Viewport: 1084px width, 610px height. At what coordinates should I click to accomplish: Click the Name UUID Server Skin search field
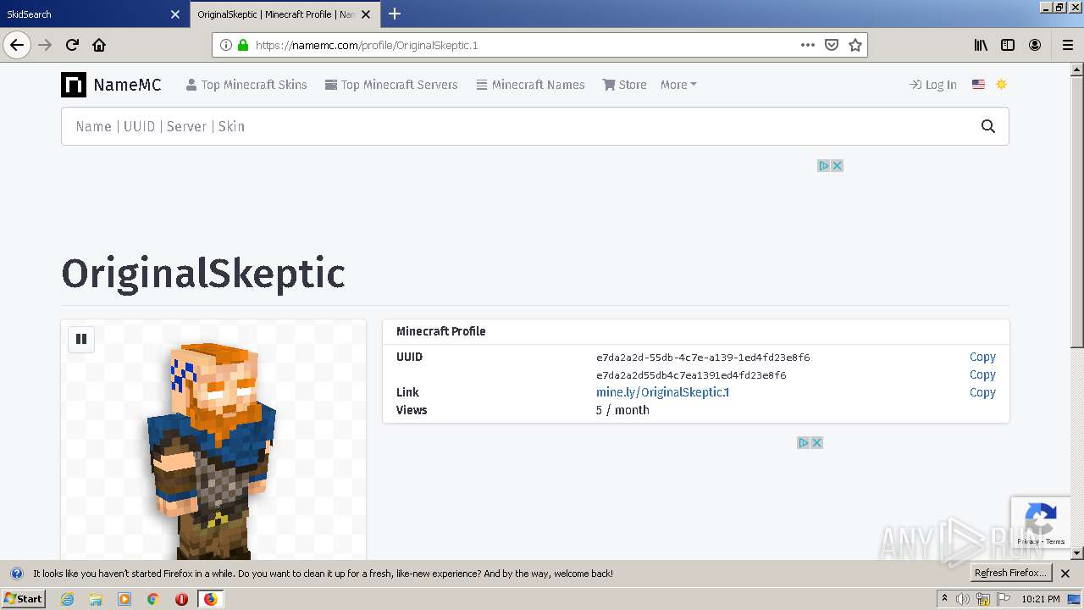click(x=515, y=126)
